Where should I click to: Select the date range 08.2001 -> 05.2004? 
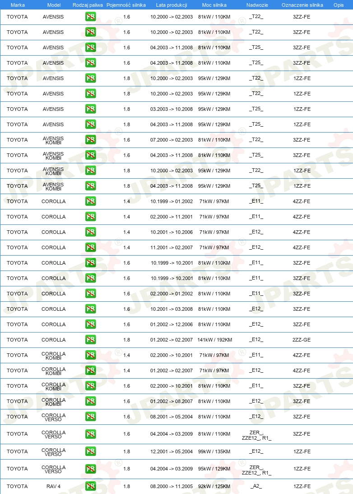coord(172,417)
